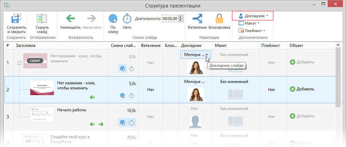Viewport: 346px width, 147px height.
Task: Decrease nesting with Уменьшить green arrow
Action: tap(70, 19)
